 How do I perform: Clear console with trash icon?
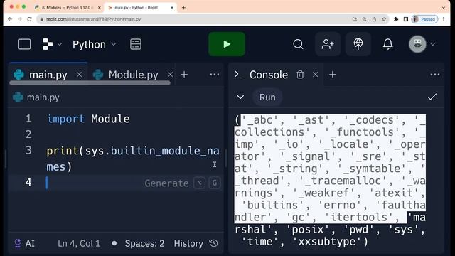pyautogui.click(x=300, y=75)
